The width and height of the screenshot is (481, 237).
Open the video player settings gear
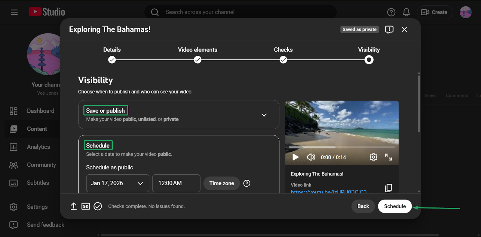pos(373,157)
